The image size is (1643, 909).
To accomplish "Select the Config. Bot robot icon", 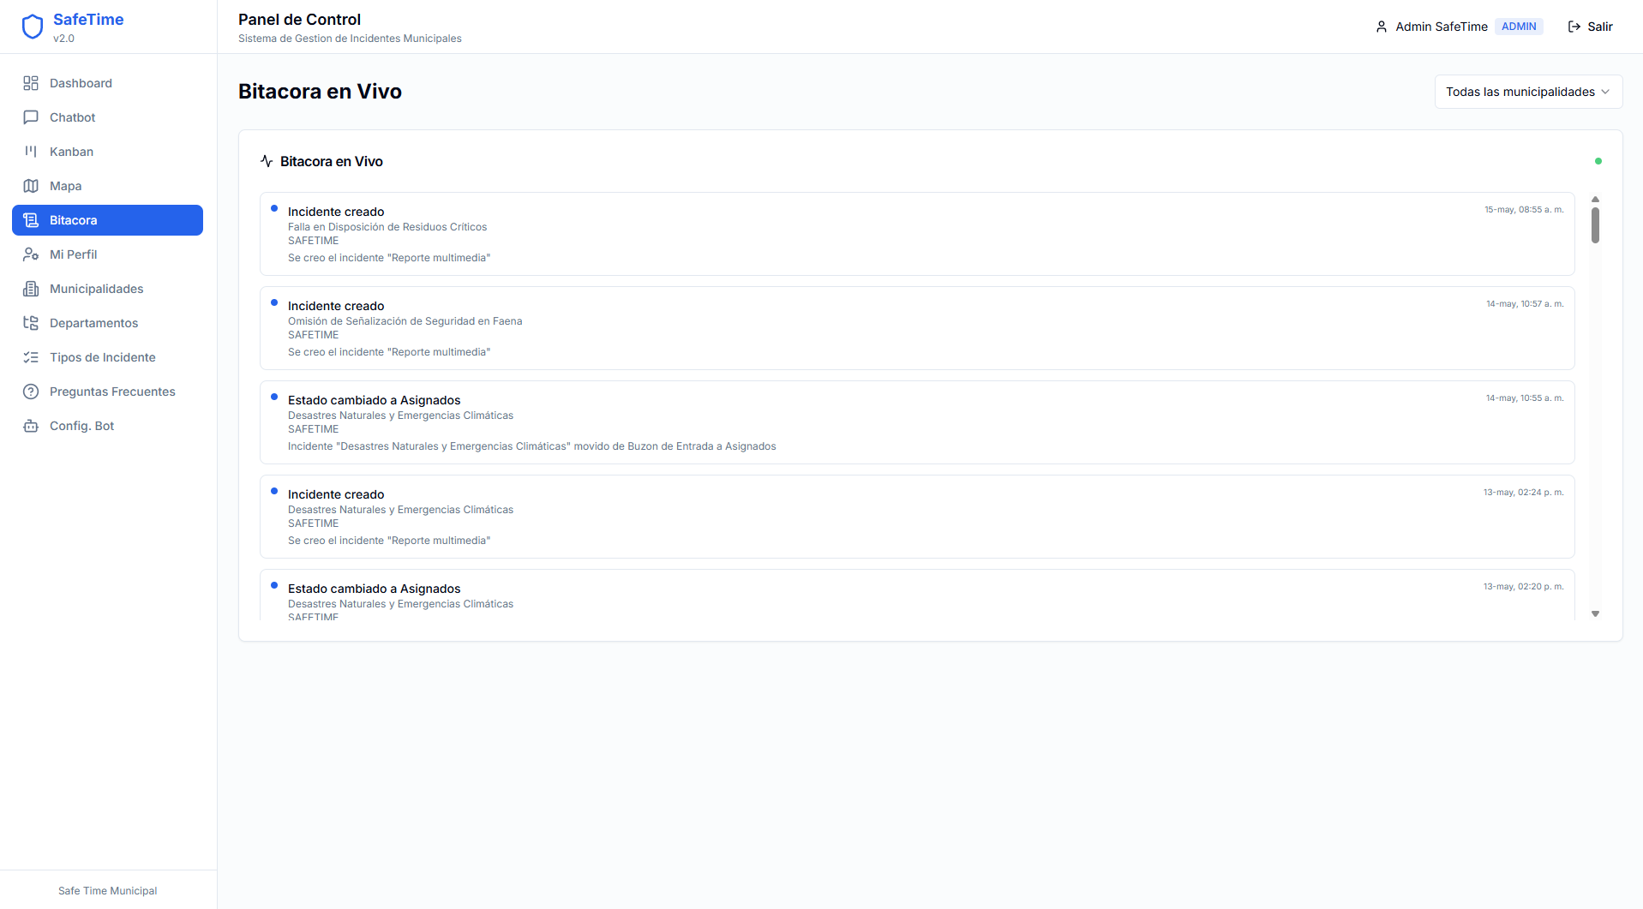I will (31, 426).
